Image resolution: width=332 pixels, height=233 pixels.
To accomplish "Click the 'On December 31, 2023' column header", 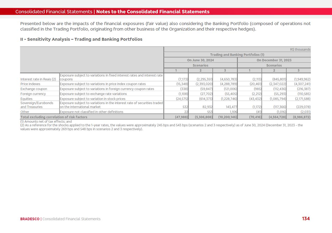I will 274,60.
